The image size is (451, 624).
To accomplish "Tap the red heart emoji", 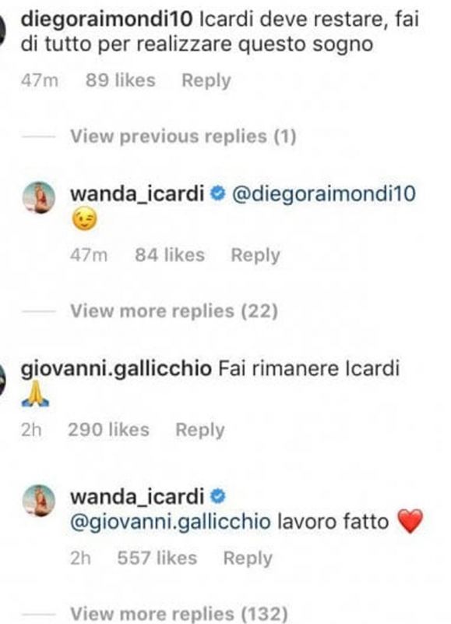I will point(410,521).
